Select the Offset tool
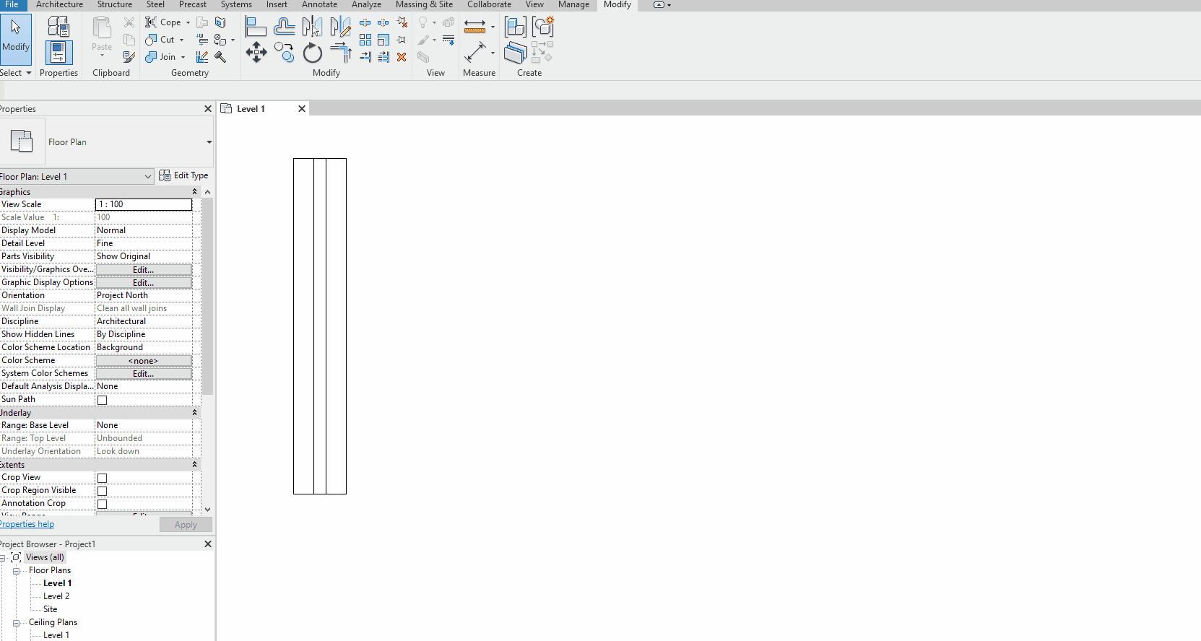This screenshot has width=1201, height=641. (284, 27)
